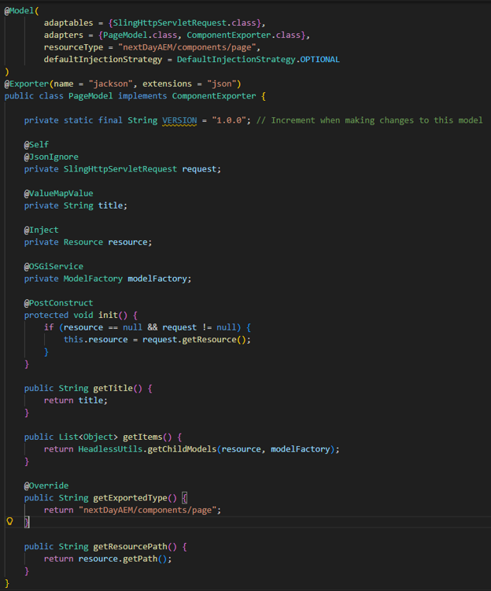491x591 pixels.
Task: Click the ModelFactory type name
Action: (x=93, y=279)
